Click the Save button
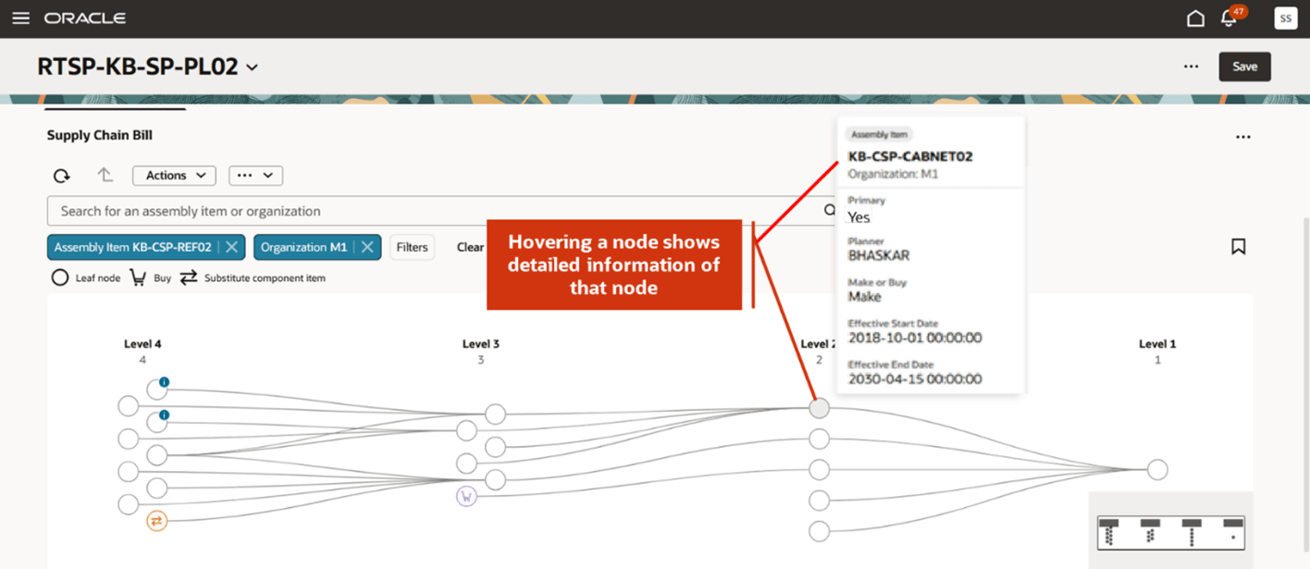 (x=1244, y=67)
